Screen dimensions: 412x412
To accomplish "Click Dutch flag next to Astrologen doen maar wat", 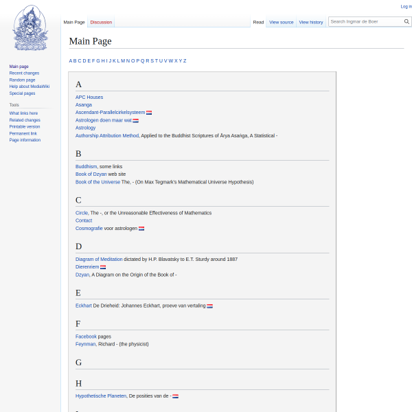I will [135, 121].
